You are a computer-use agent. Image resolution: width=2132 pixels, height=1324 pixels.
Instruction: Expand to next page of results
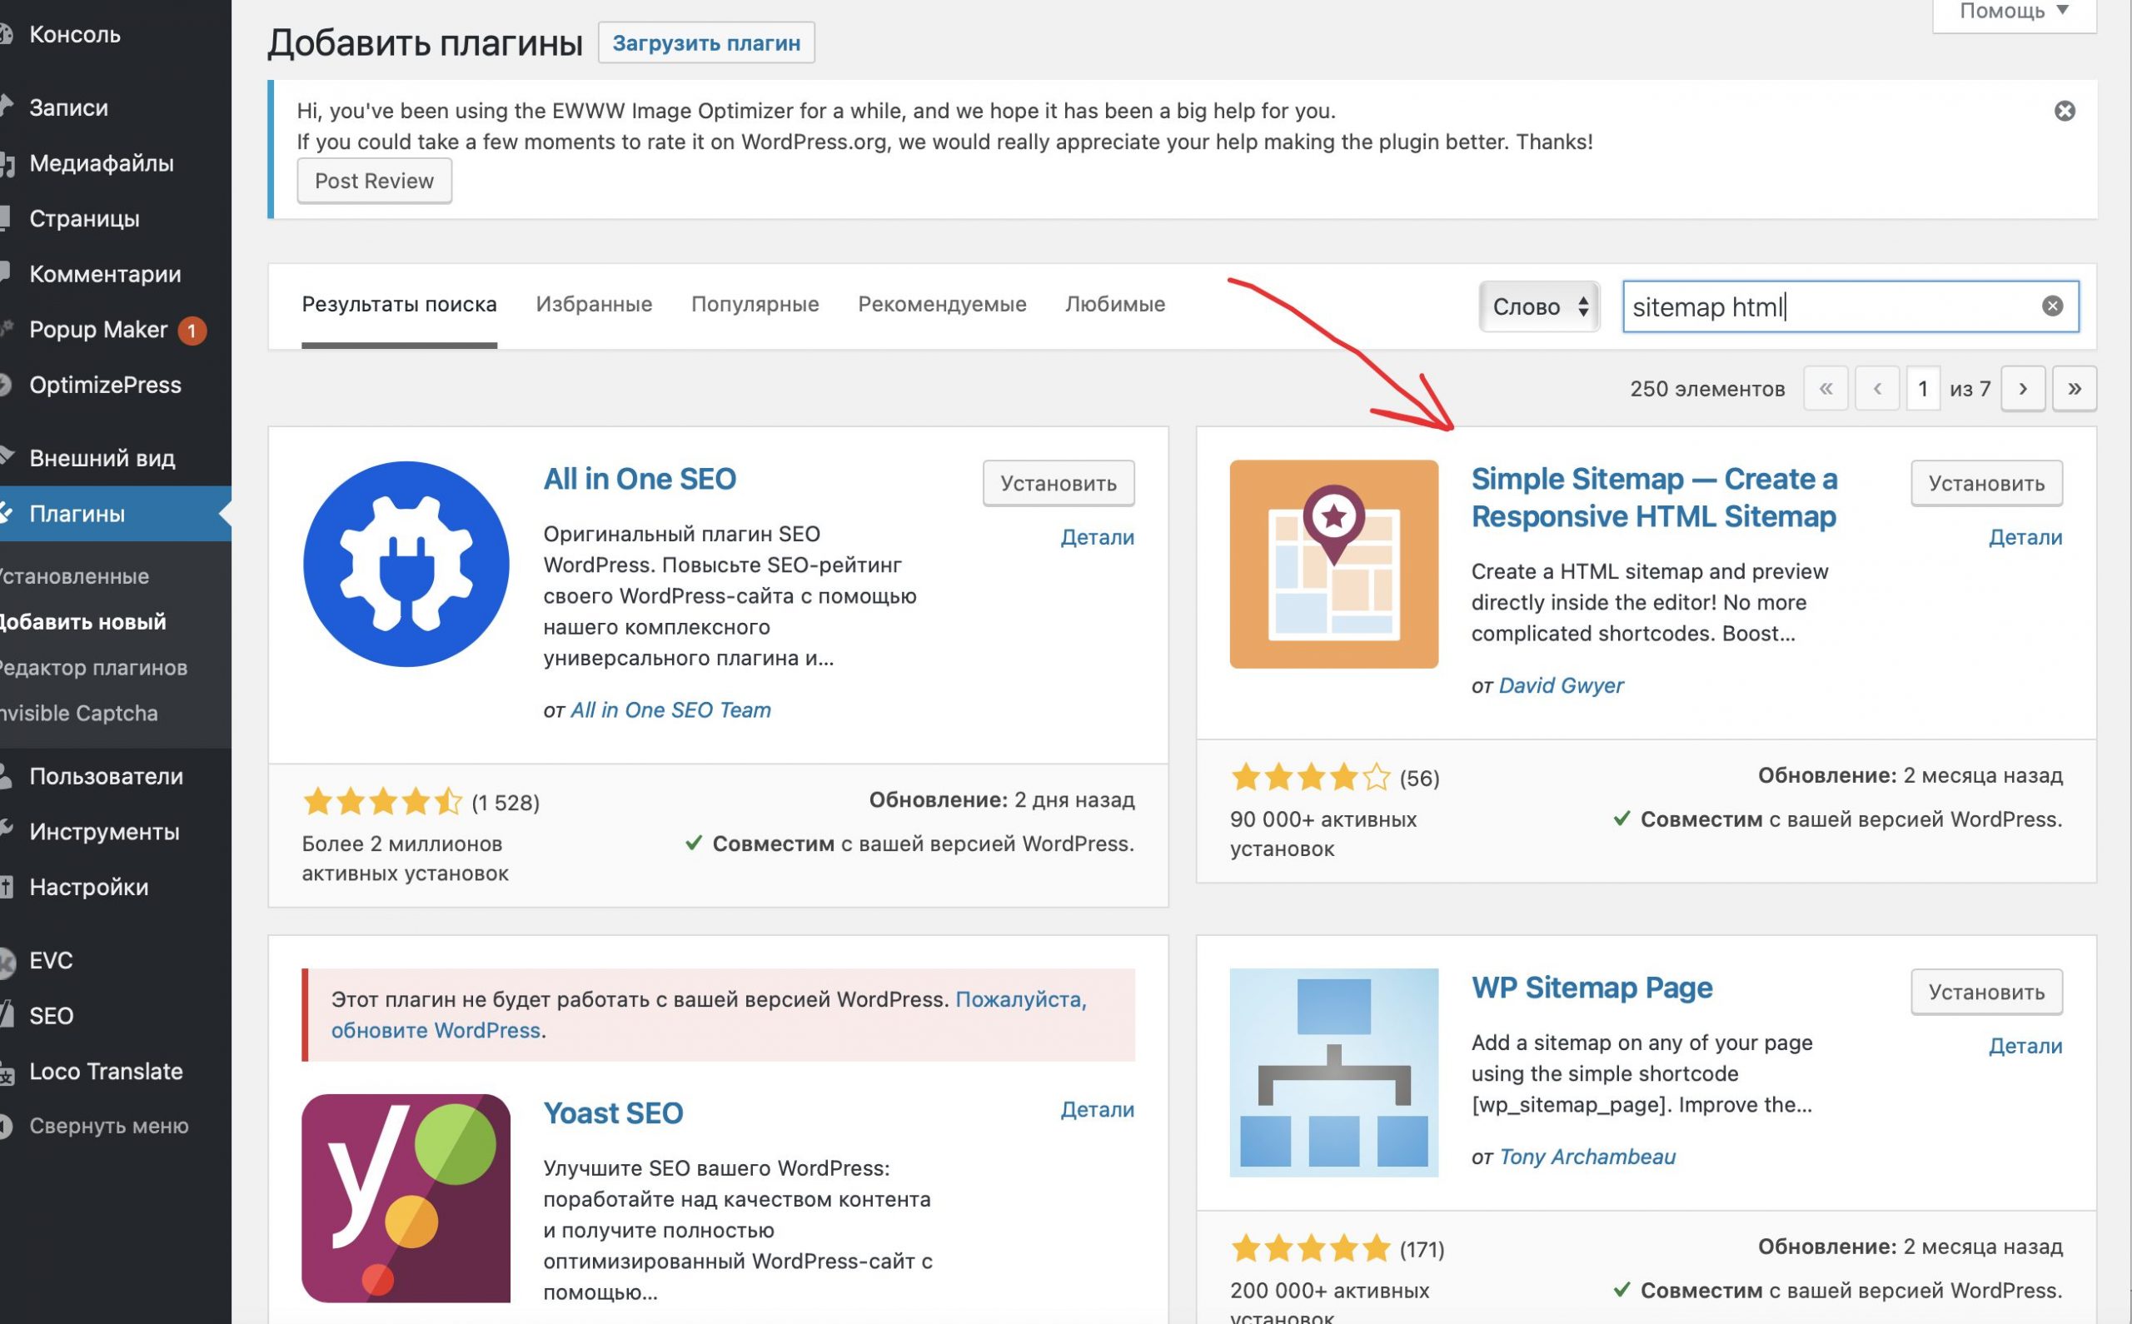click(2020, 389)
